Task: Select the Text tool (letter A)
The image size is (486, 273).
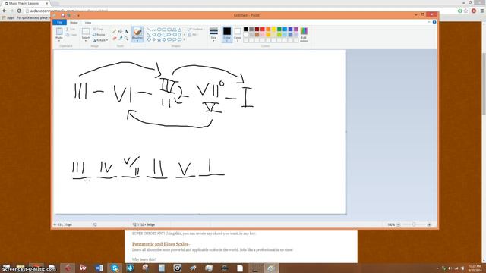Action: (x=126, y=32)
